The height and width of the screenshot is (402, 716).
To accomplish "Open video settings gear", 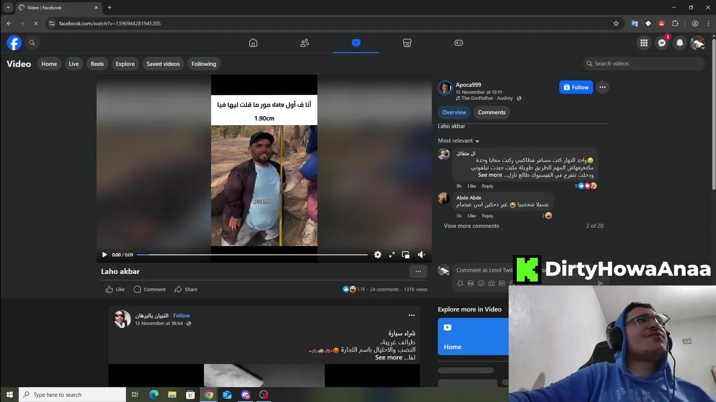I will tap(378, 255).
